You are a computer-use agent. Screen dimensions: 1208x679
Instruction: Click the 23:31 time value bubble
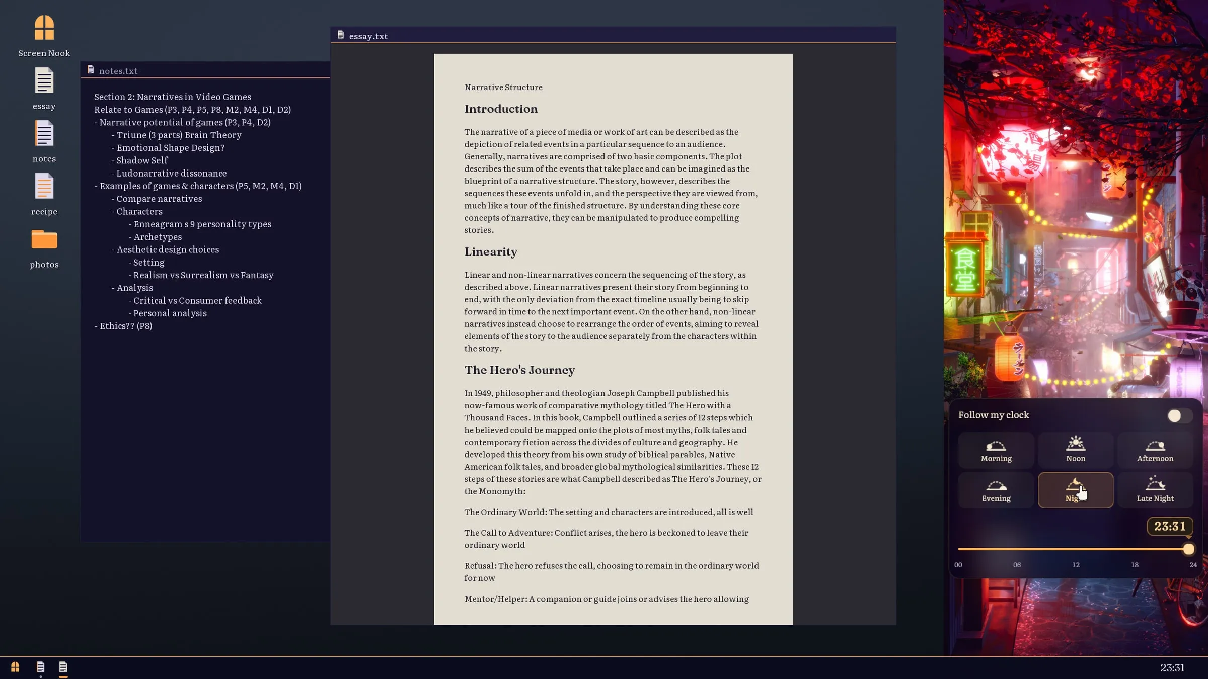pyautogui.click(x=1170, y=526)
